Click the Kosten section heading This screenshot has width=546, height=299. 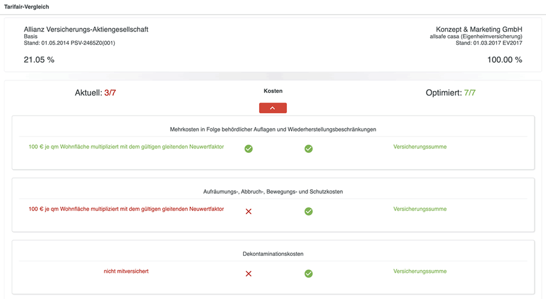(x=273, y=91)
